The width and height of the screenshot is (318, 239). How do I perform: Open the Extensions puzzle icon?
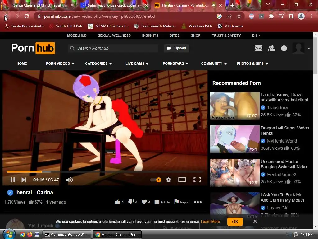pos(271,16)
